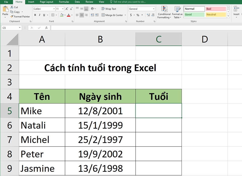Click the Increase Decimal icon
This screenshot has height=176, width=242.
click(x=148, y=15)
